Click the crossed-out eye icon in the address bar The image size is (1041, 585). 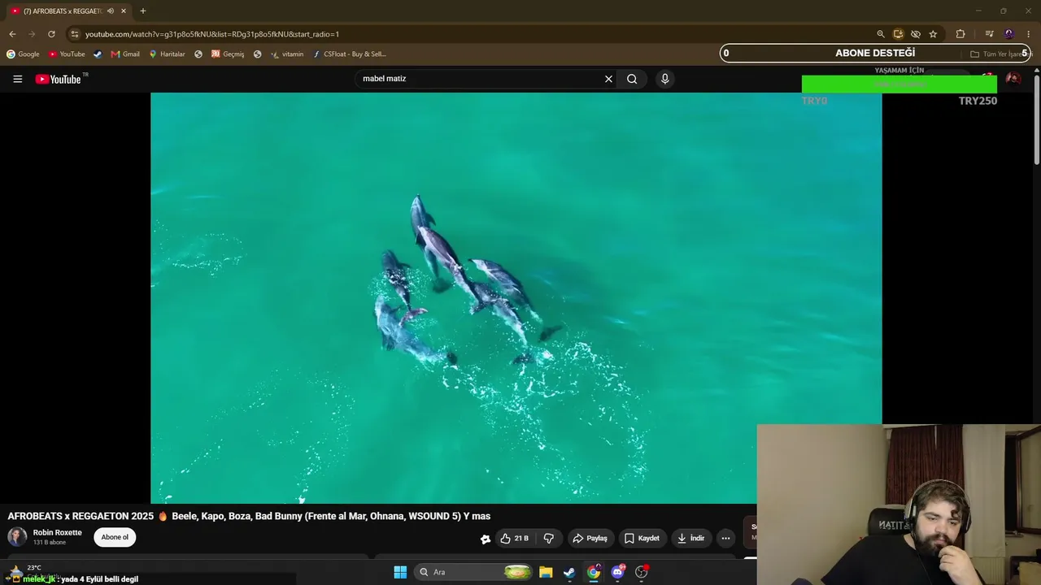tap(916, 34)
